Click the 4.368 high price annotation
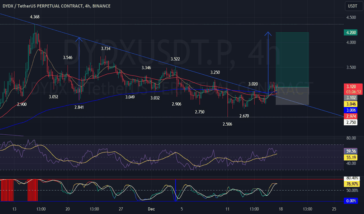This screenshot has width=364, height=214. tap(35, 17)
